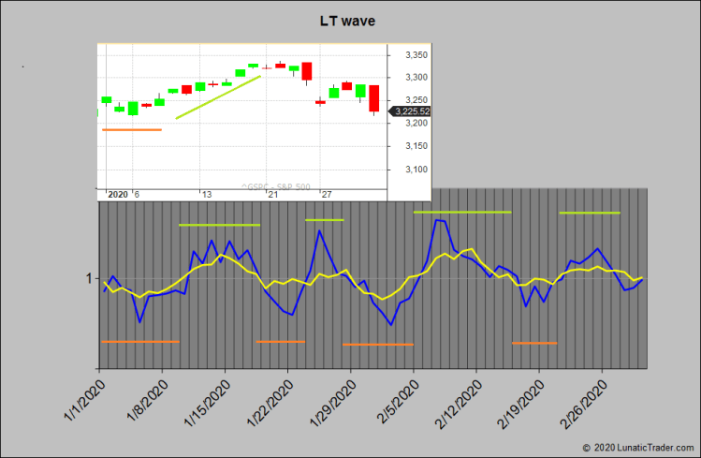Click the highest blue line peak in early February

tap(437, 220)
